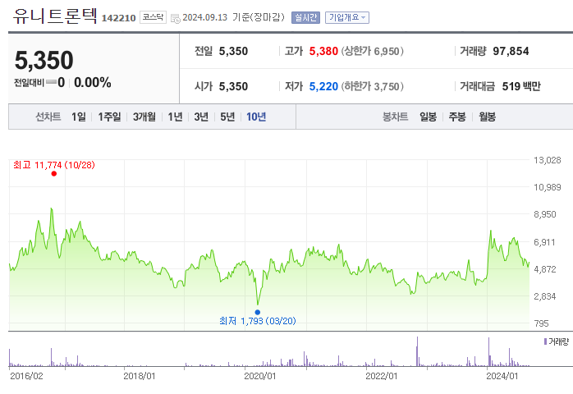This screenshot has height=394, width=573.
Task: Click the 2024/01 date axis label
Action: (502, 376)
